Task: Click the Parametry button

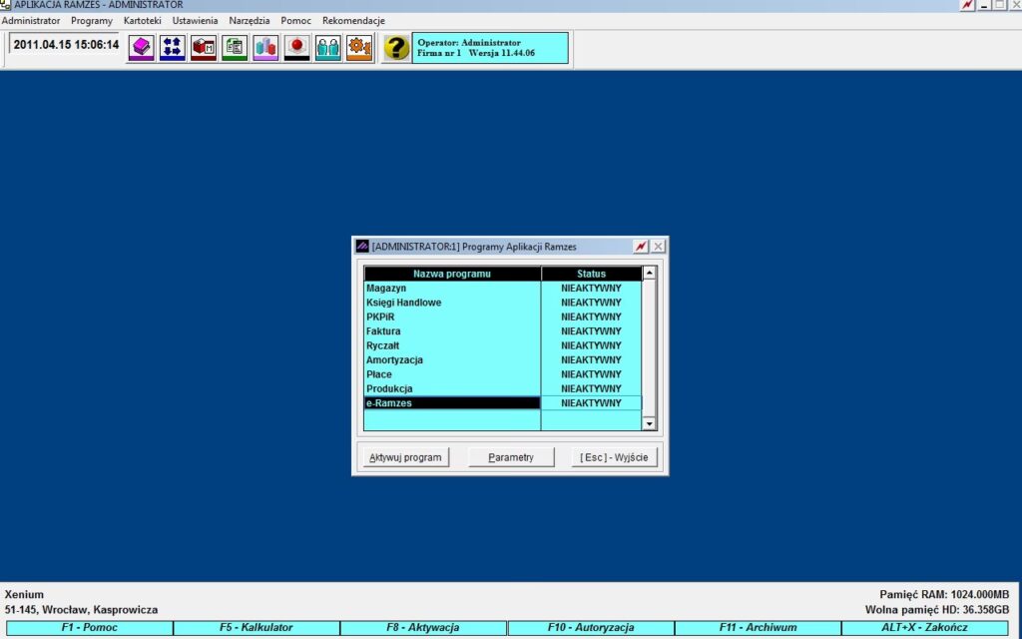Action: (x=511, y=457)
